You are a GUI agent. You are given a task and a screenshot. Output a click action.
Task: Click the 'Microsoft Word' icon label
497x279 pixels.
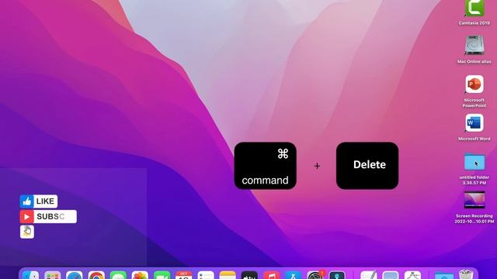(x=474, y=139)
